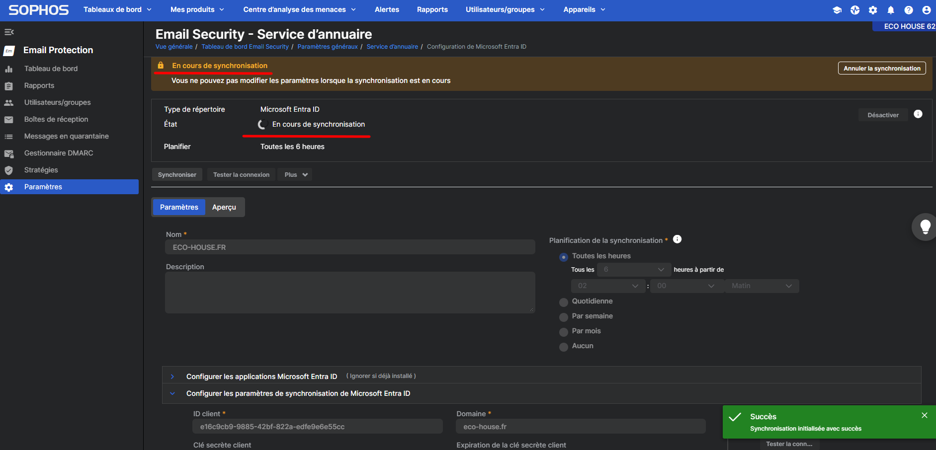Open the help question mark icon in header
Image resolution: width=936 pixels, height=450 pixels.
coord(909,10)
